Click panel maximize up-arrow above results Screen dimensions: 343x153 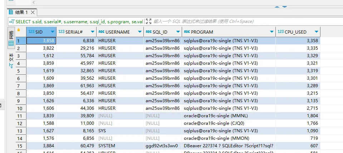pos(277,7)
